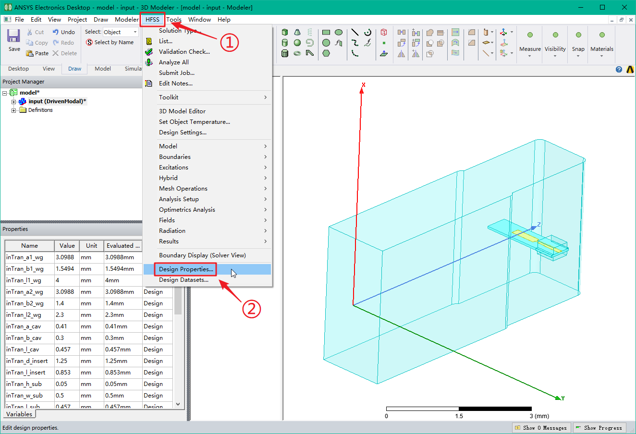Open the coordinate system axes dropdown arrow
The image size is (636, 434).
[x=512, y=32]
